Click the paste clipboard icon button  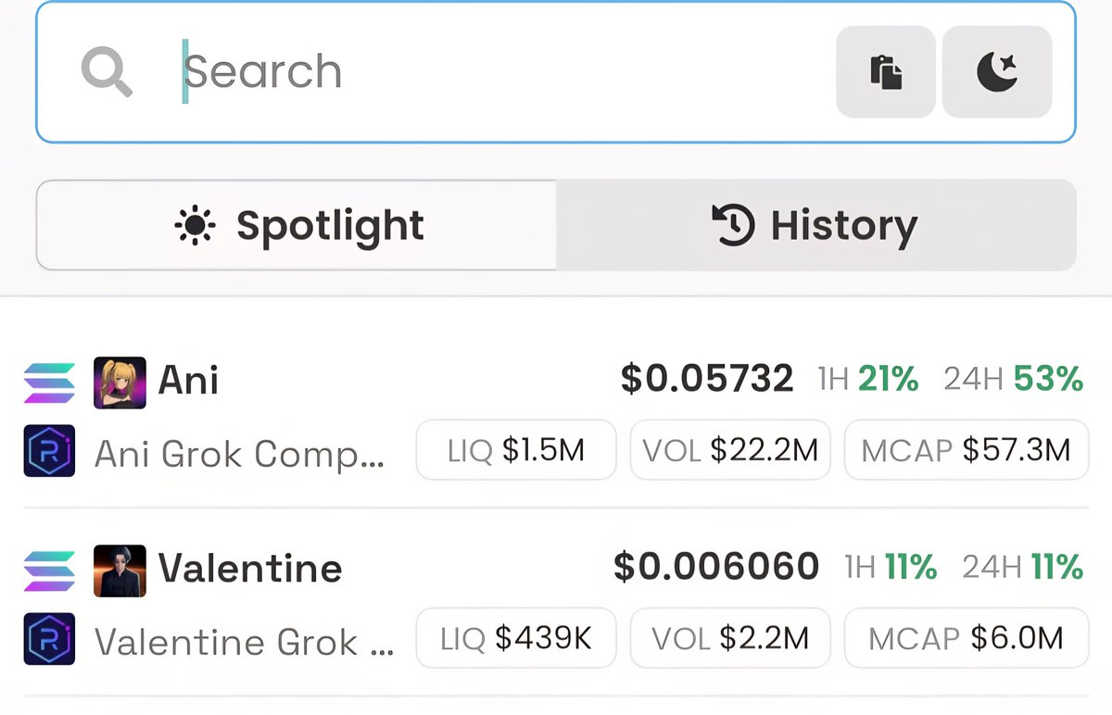pos(885,72)
